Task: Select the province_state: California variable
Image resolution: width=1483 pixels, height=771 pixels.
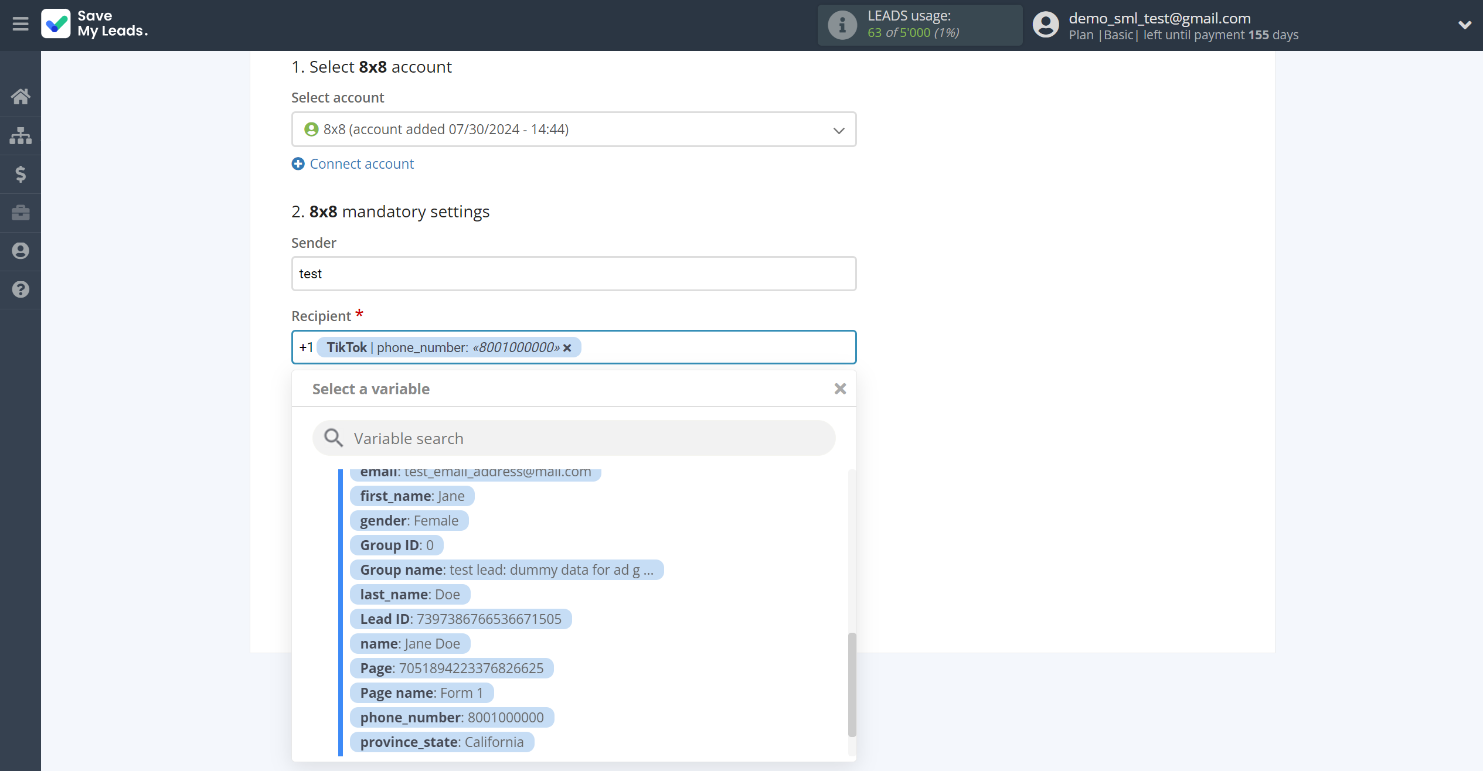Action: 442,742
